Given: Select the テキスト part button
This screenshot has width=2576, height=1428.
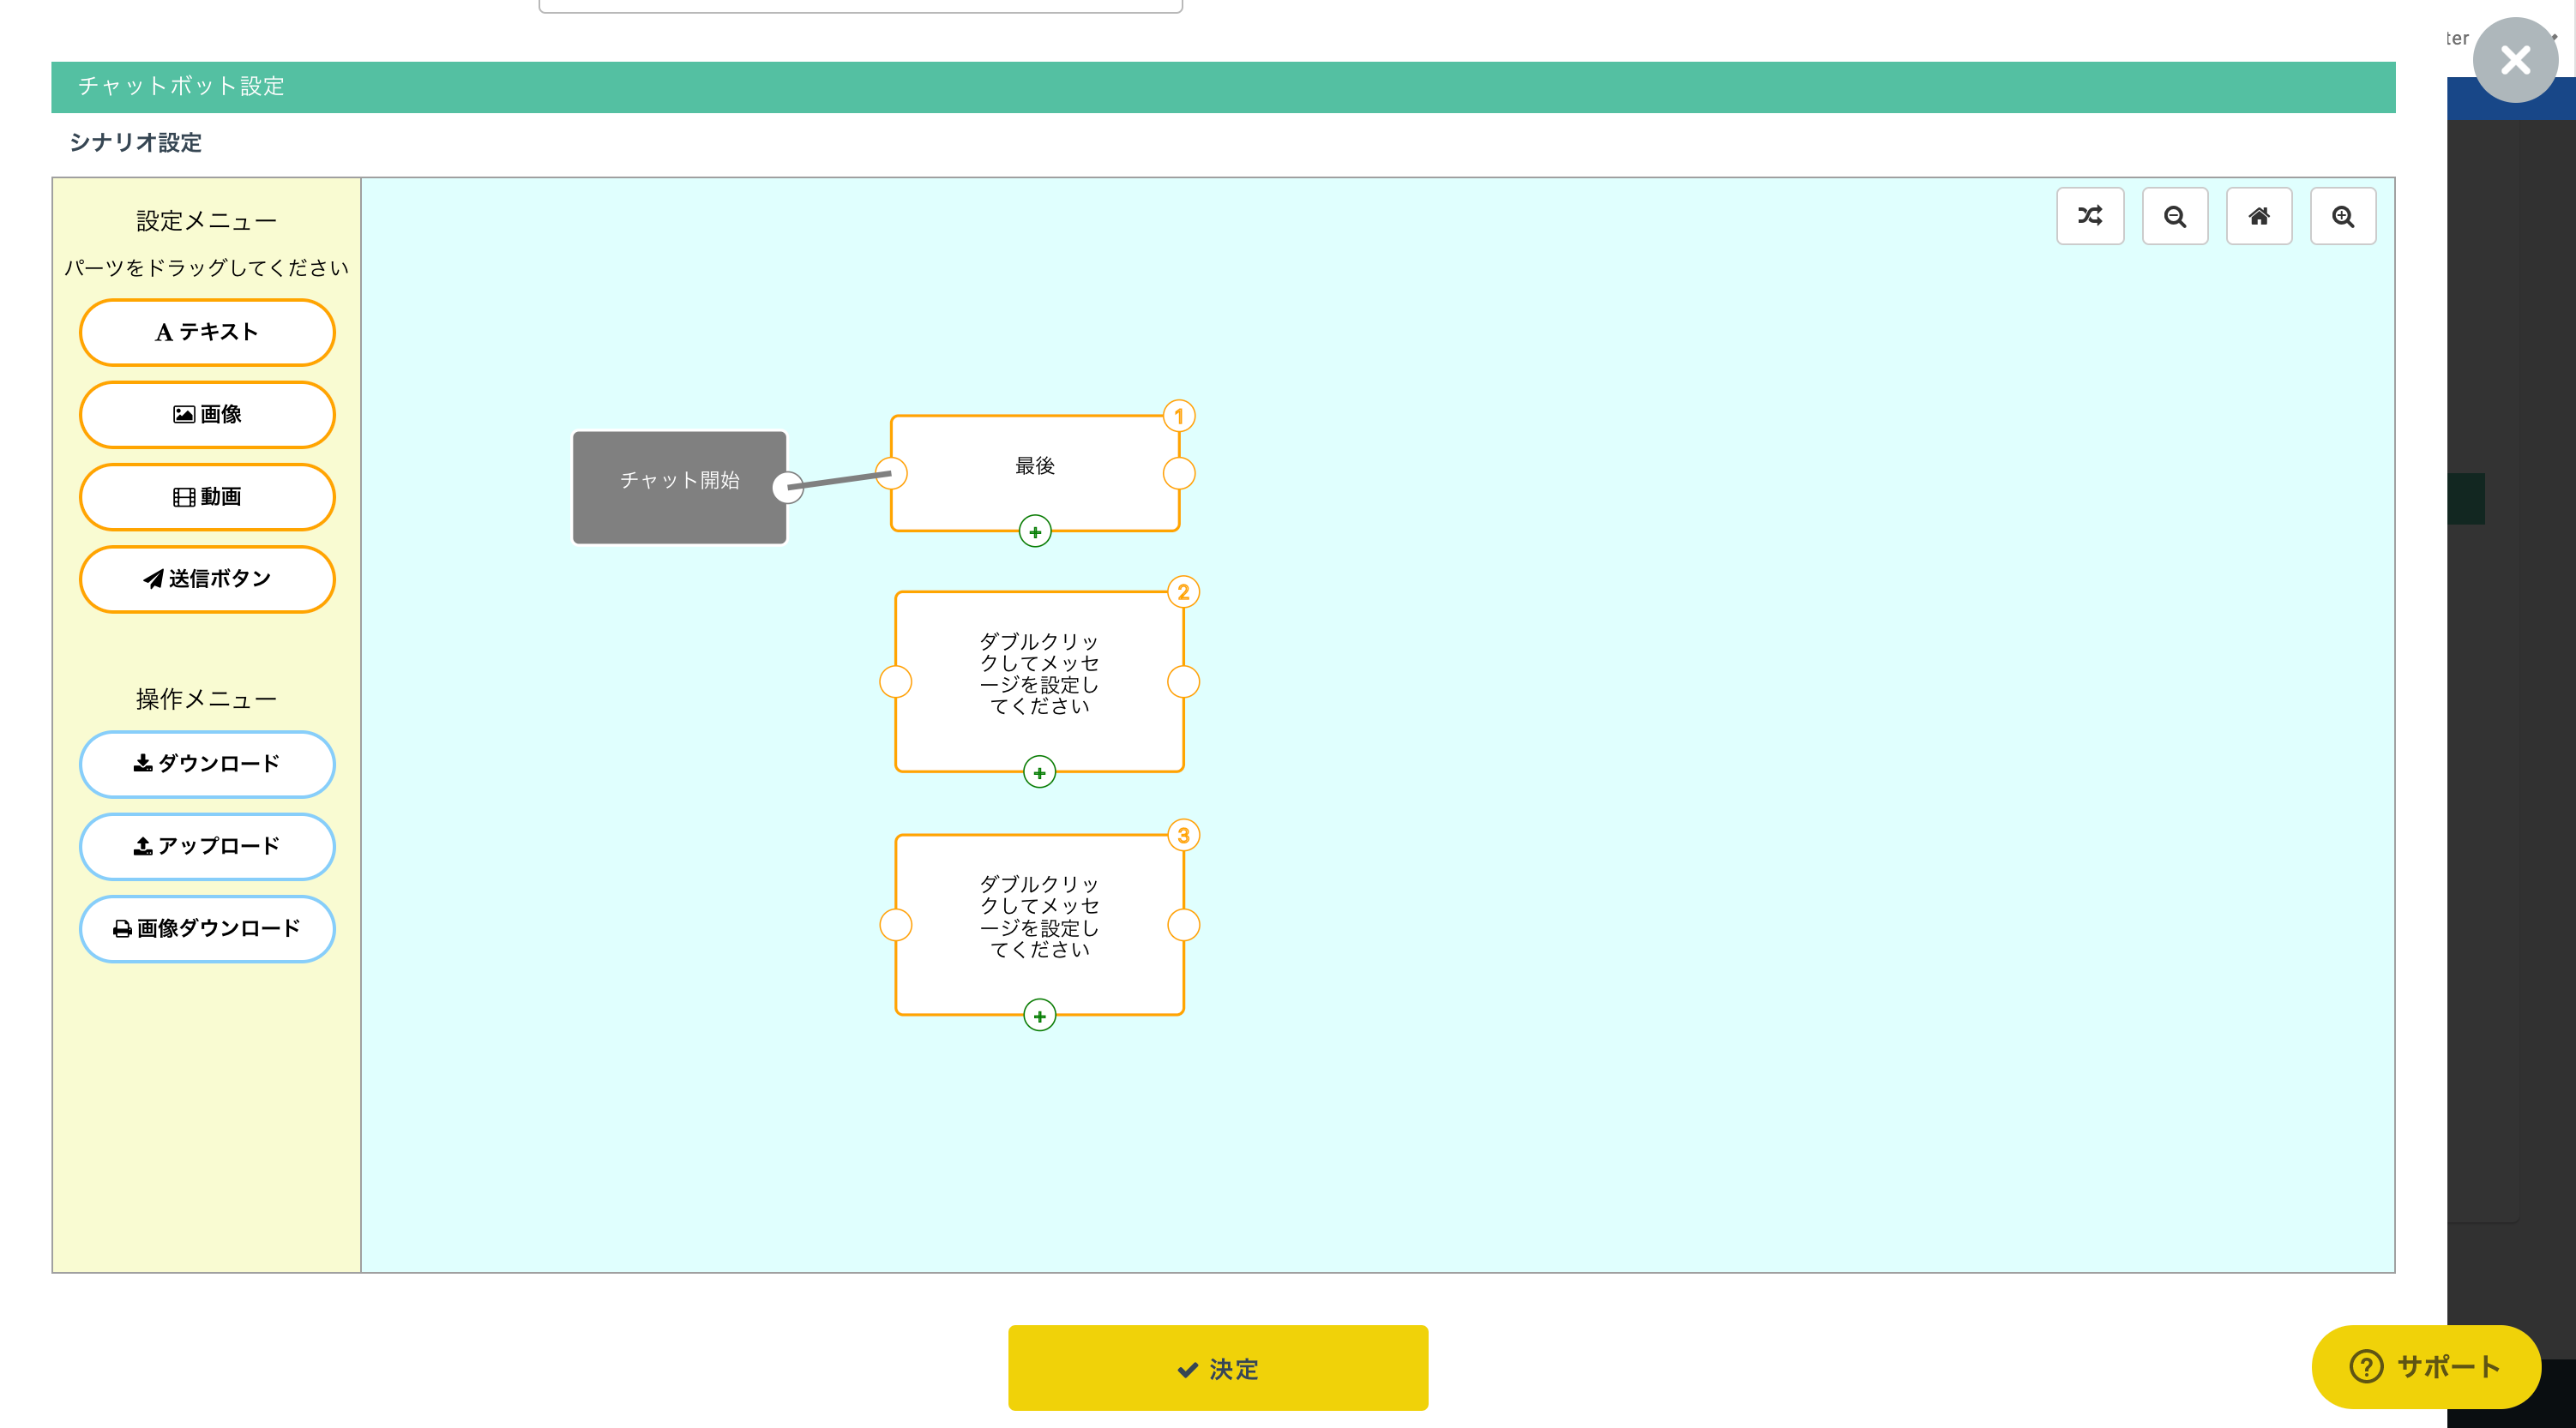Looking at the screenshot, I should [207, 332].
